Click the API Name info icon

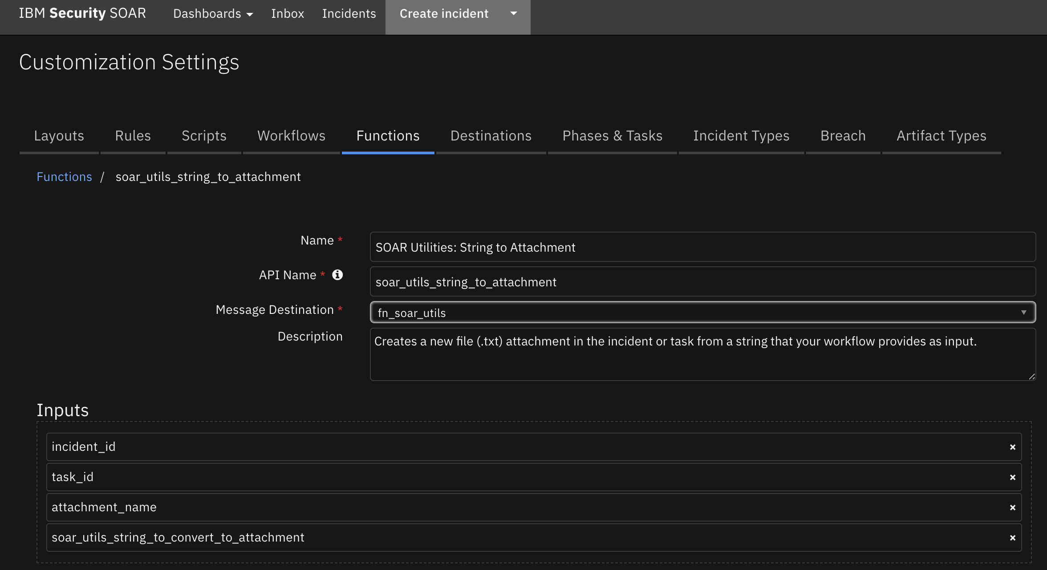click(337, 274)
